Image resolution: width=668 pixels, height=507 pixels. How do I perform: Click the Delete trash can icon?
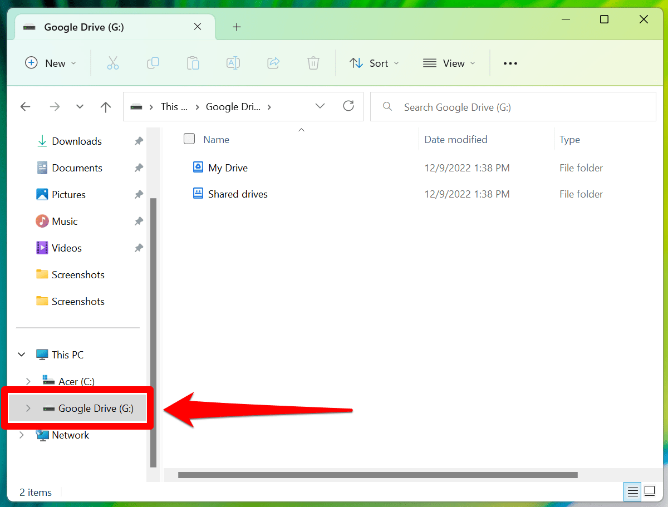tap(313, 63)
